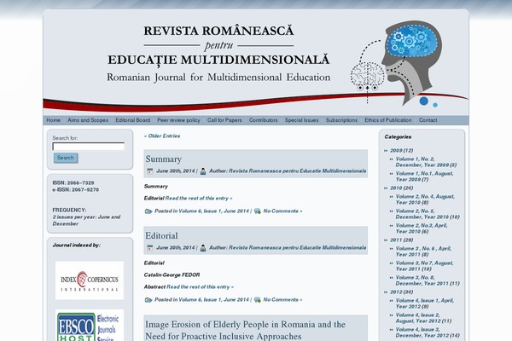This screenshot has height=341, width=512.
Task: Click the journal header banner
Action: (256, 62)
